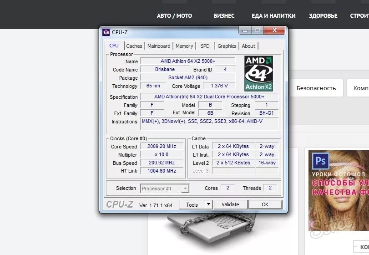Click the Name field AMD Athlon 64 X2 5000+
The width and height of the screenshot is (369, 255).
point(188,61)
